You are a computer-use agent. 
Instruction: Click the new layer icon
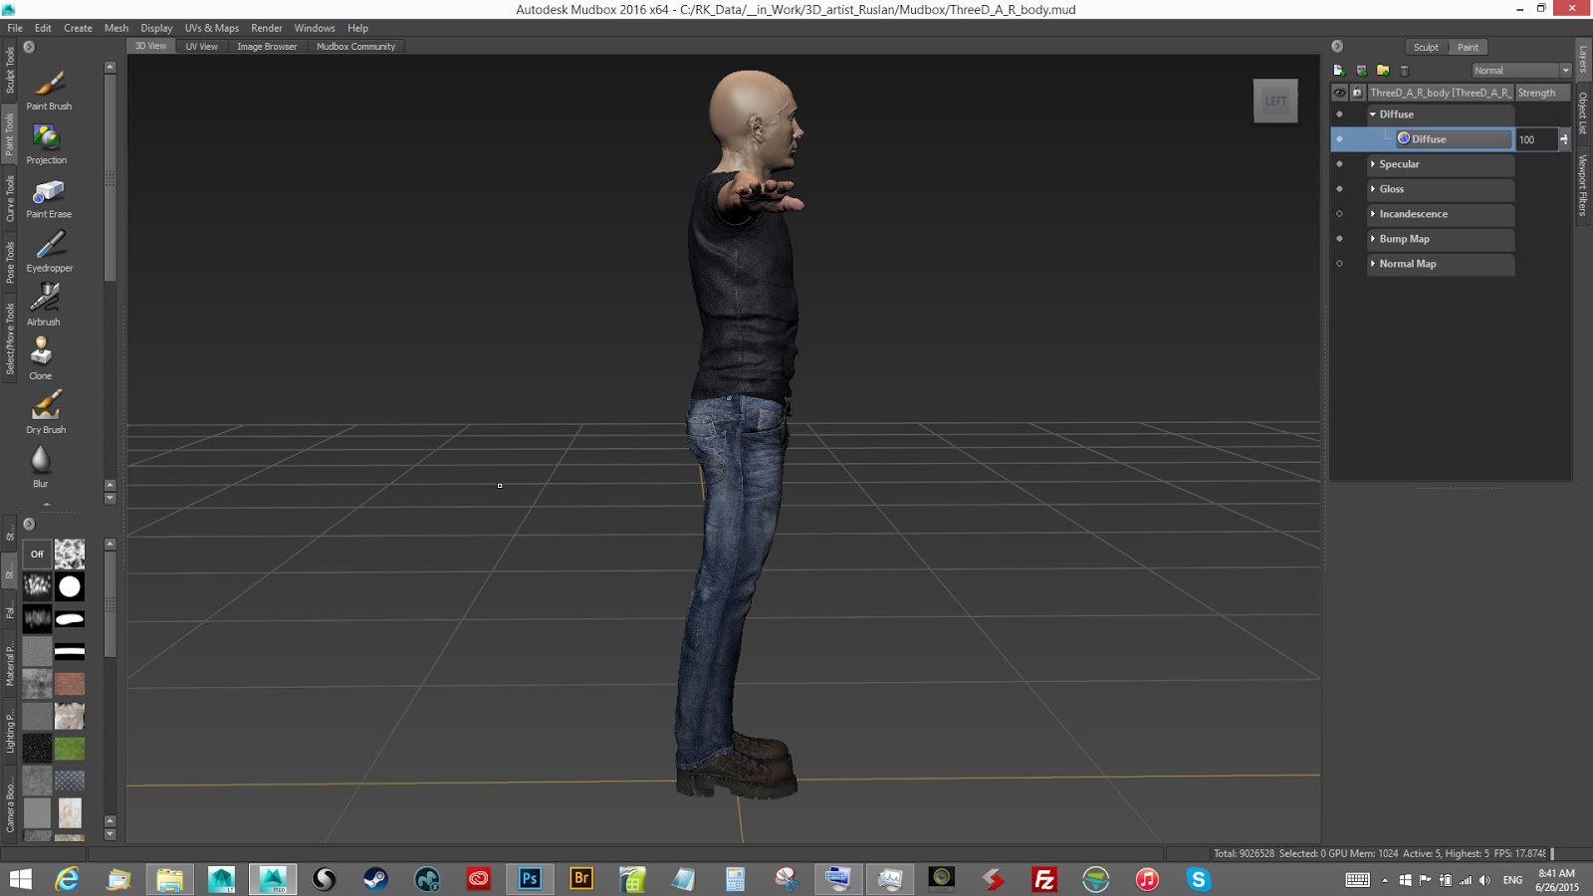(1339, 71)
